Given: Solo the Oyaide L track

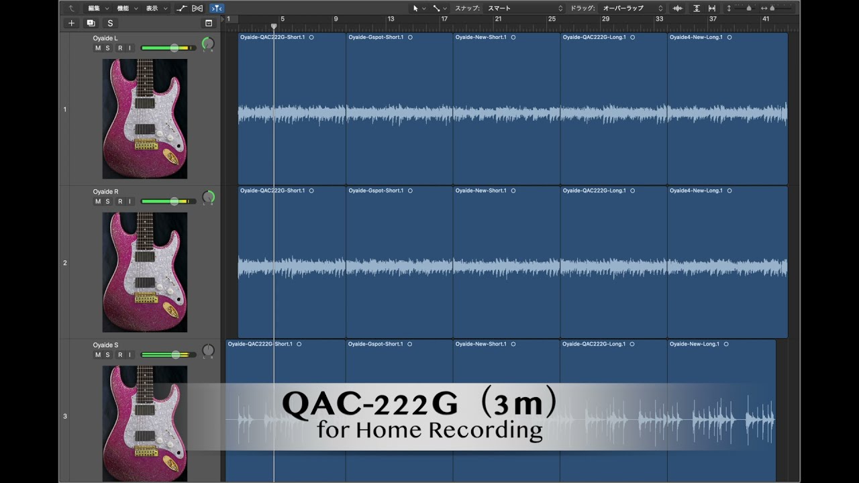Looking at the screenshot, I should [x=107, y=48].
